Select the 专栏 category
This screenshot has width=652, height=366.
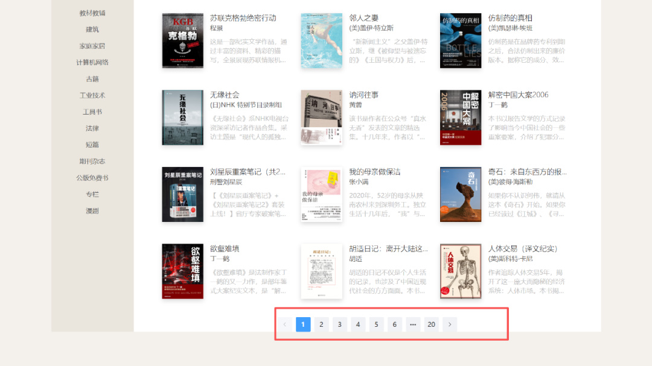92,194
